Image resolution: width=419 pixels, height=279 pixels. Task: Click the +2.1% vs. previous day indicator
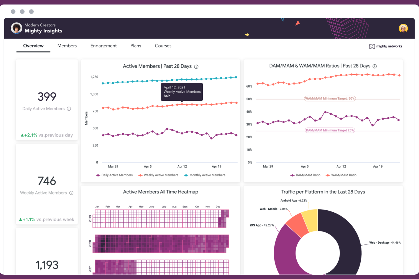click(x=47, y=135)
